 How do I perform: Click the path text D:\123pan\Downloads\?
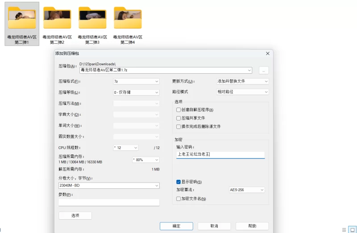pos(97,64)
